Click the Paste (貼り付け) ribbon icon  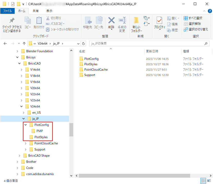coord(39,20)
